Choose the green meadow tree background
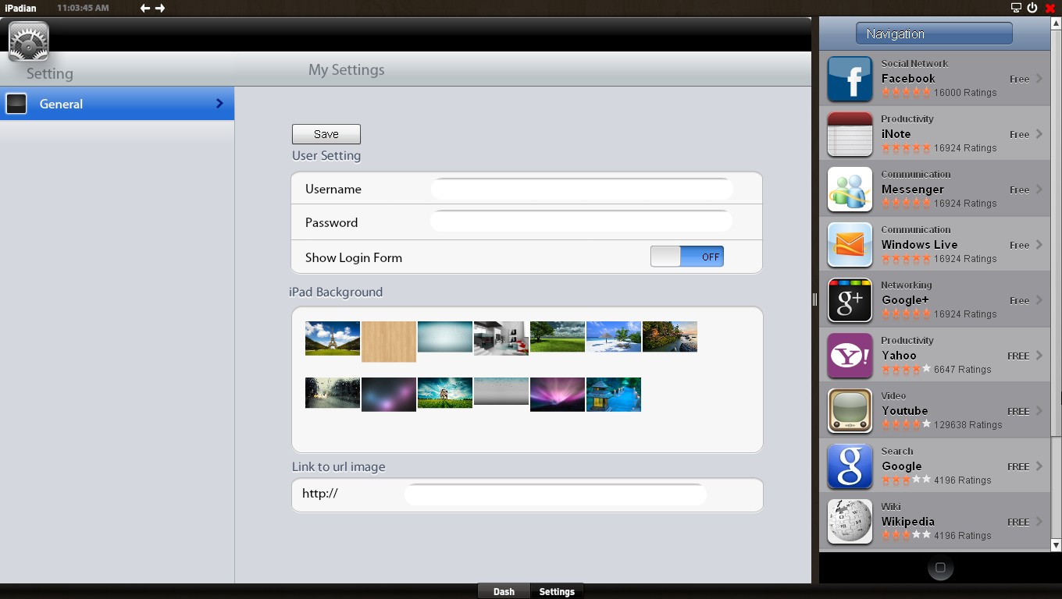The image size is (1062, 599). click(558, 337)
